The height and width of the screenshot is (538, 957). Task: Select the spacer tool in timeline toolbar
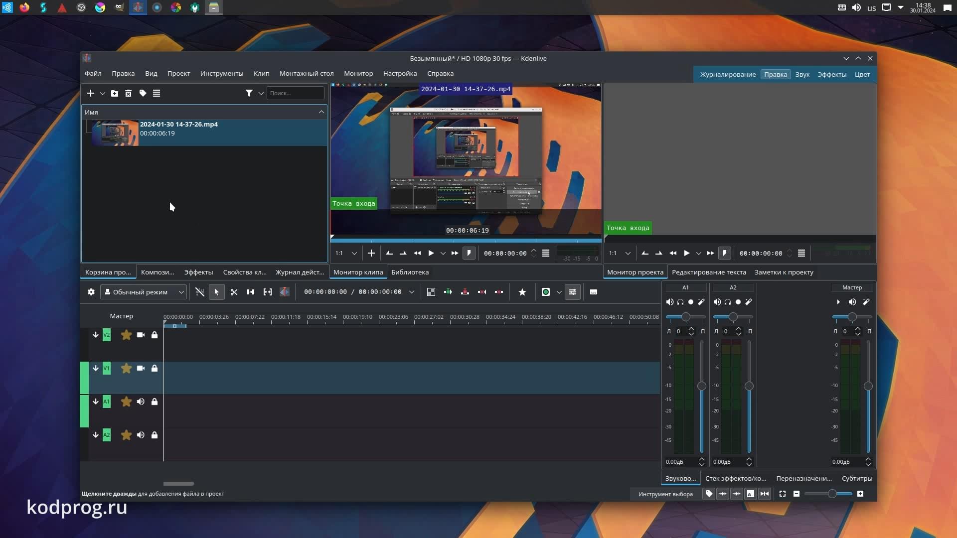pyautogui.click(x=251, y=292)
